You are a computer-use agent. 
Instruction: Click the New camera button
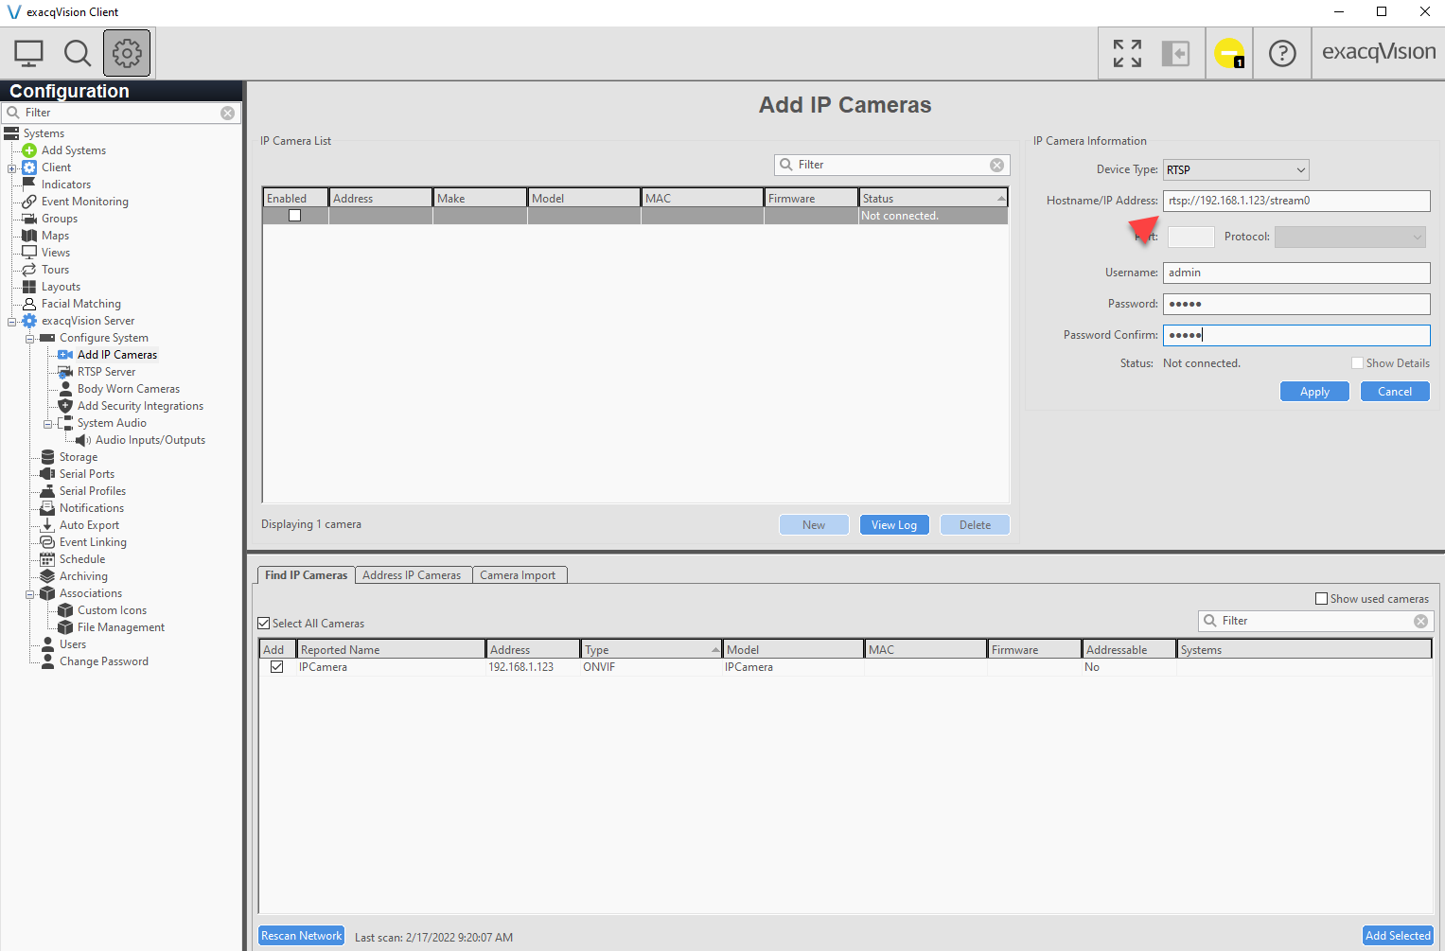[814, 525]
